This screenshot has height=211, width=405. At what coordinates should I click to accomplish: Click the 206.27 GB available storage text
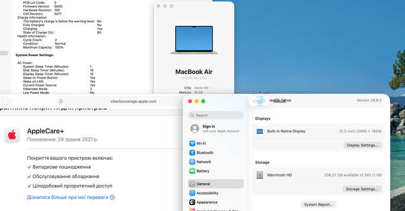pos(353,175)
